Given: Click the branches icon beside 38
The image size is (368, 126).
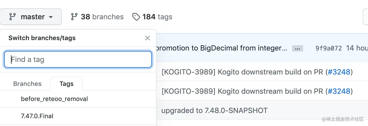Looking at the screenshot, I should (74, 17).
